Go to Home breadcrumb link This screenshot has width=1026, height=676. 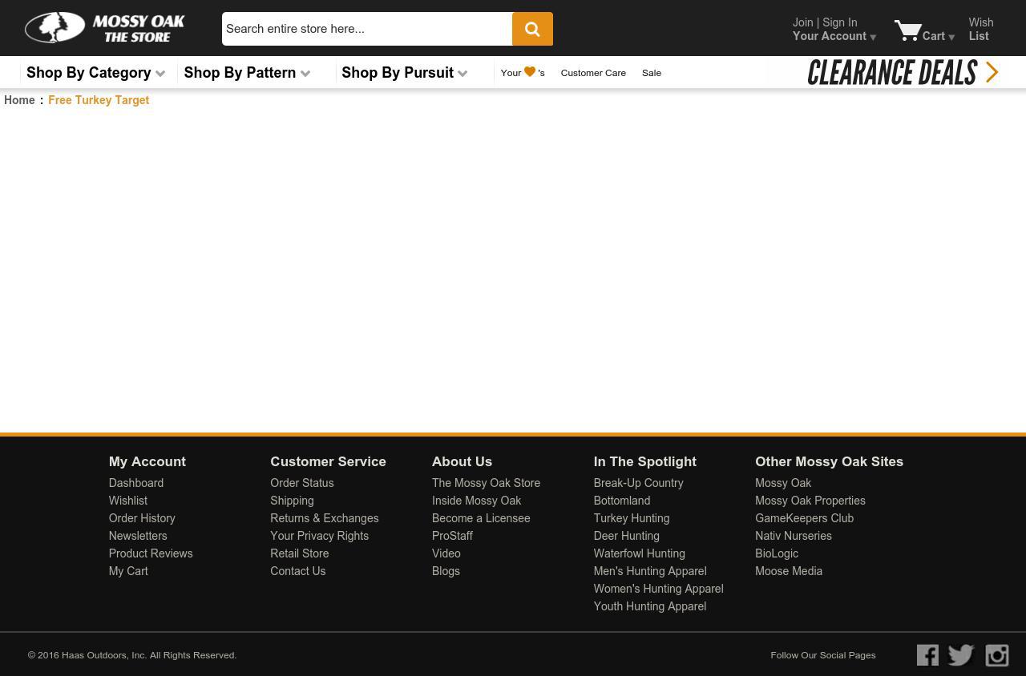point(19,100)
